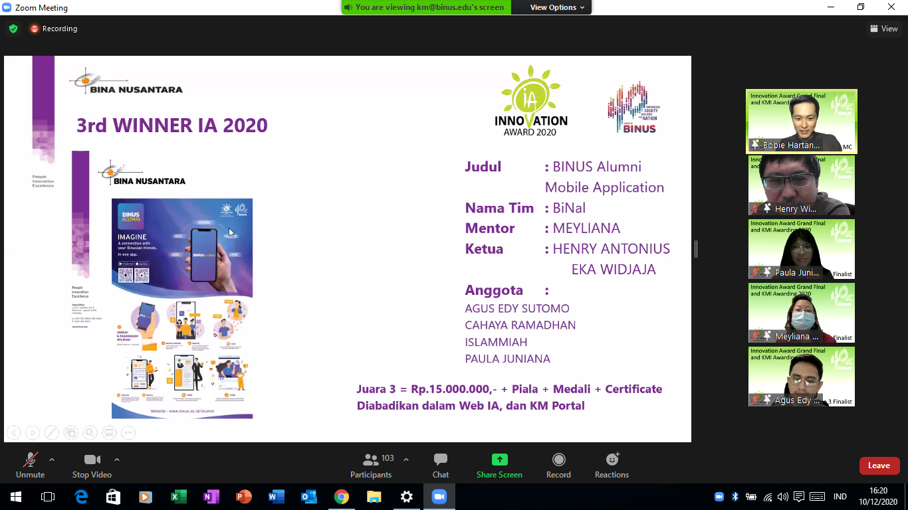Open the Action Center notifications icon
Viewport: 908px width, 510px height.
(x=799, y=497)
